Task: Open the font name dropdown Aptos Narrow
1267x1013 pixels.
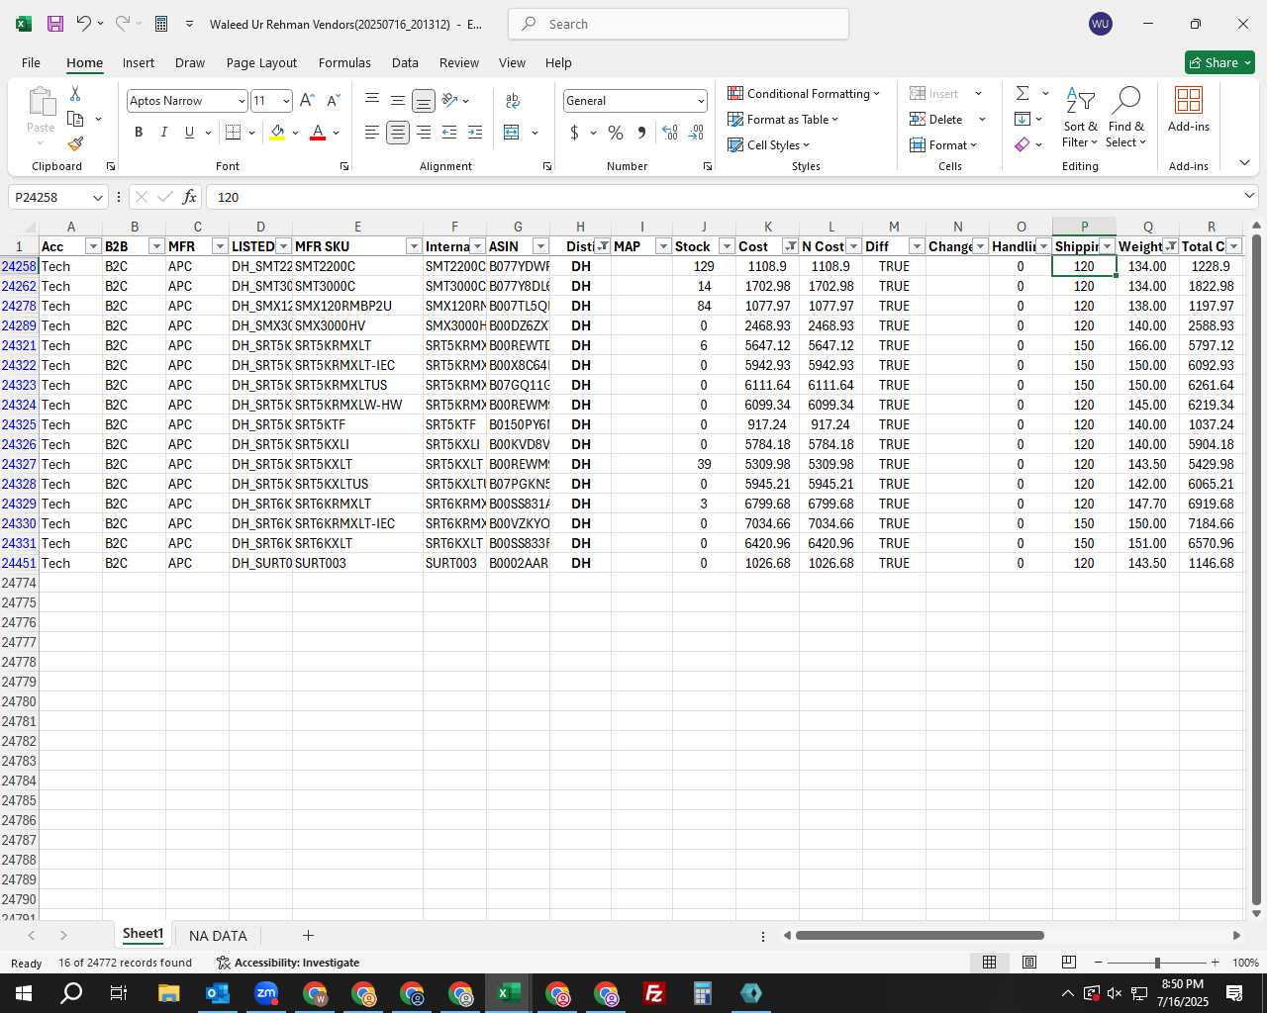Action: point(241,101)
